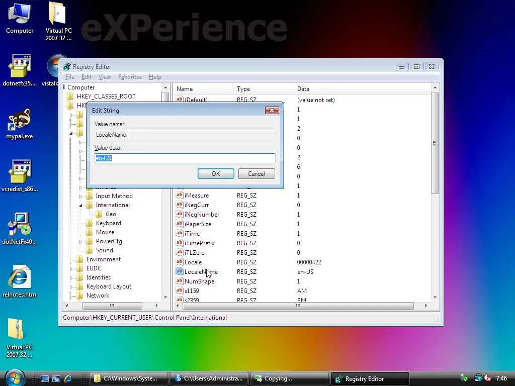Image resolution: width=515 pixels, height=386 pixels.
Task: Expand the EUDC tree node
Action: 71,269
